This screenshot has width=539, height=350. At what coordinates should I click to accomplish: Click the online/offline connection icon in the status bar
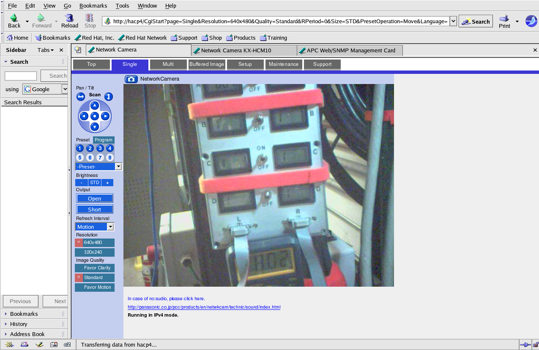[x=525, y=345]
